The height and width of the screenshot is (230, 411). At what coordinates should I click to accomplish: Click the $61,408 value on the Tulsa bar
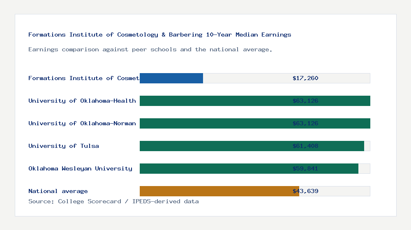tap(305, 146)
